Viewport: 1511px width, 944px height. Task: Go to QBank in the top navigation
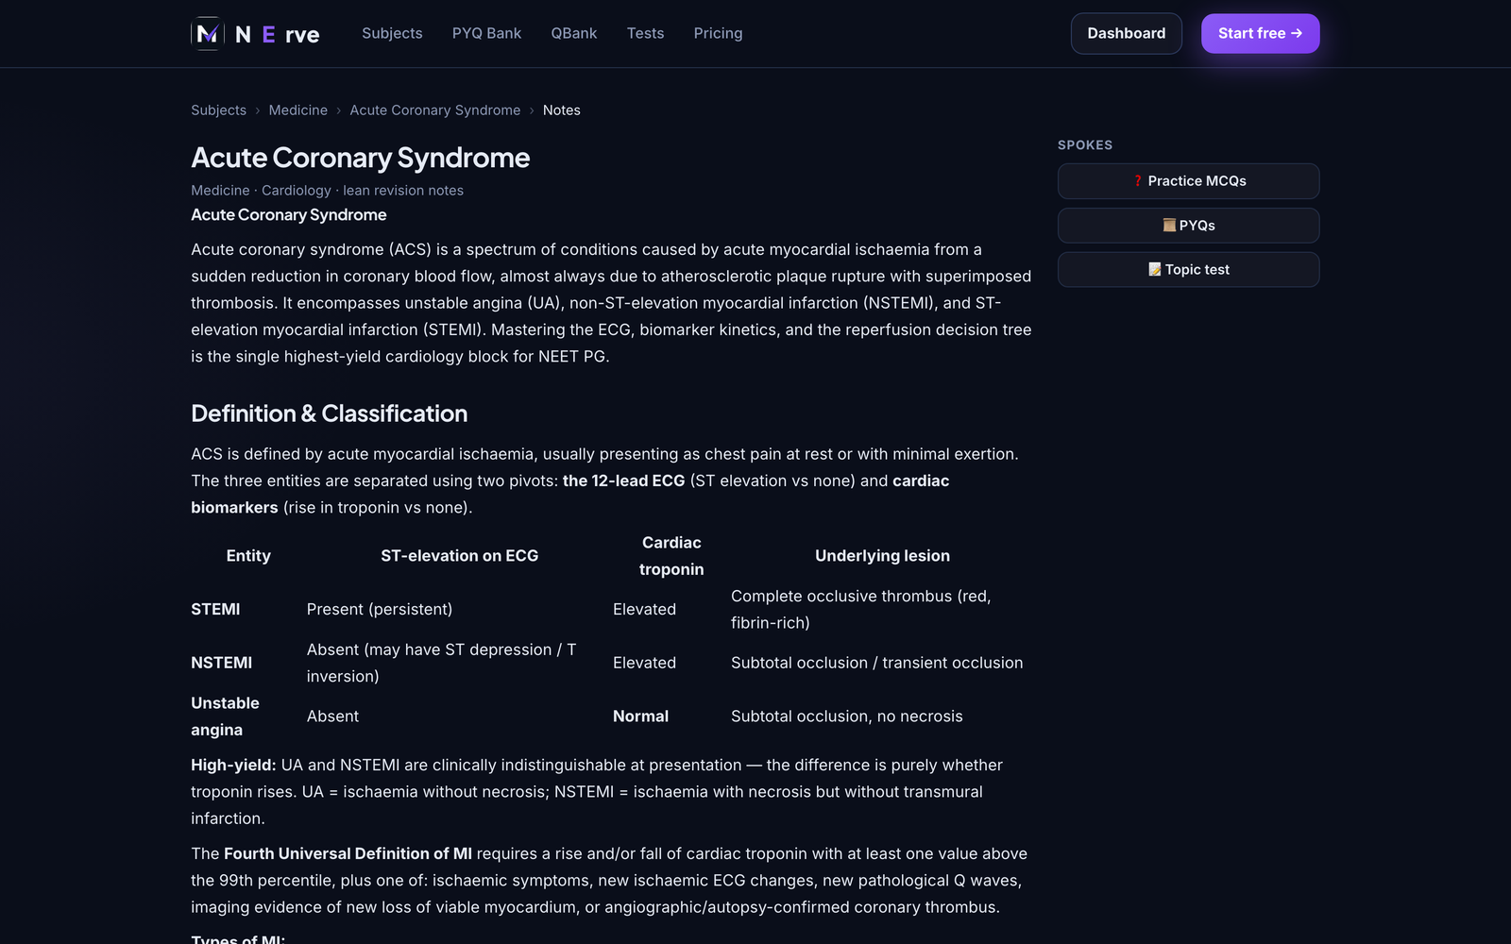(574, 33)
